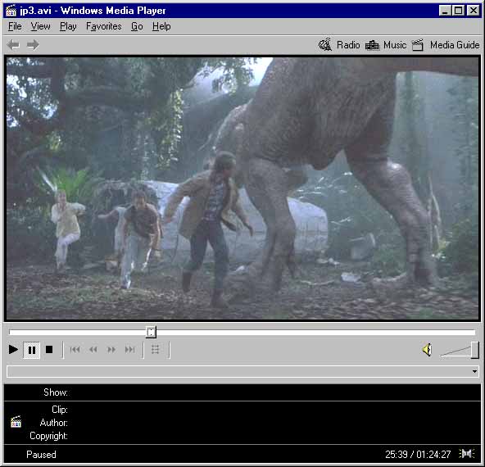Image resolution: width=485 pixels, height=467 pixels.
Task: Go back with the left arrow
Action: pyautogui.click(x=13, y=45)
